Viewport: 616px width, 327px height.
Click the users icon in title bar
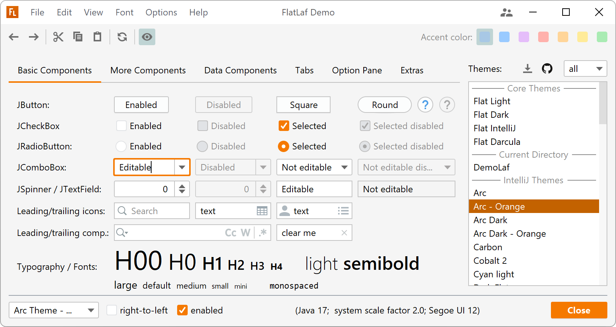point(507,12)
